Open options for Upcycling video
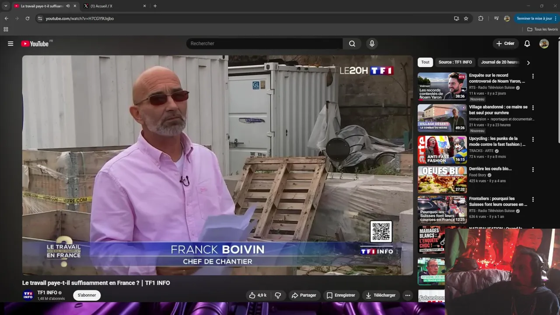The image size is (560, 315). pyautogui.click(x=532, y=140)
